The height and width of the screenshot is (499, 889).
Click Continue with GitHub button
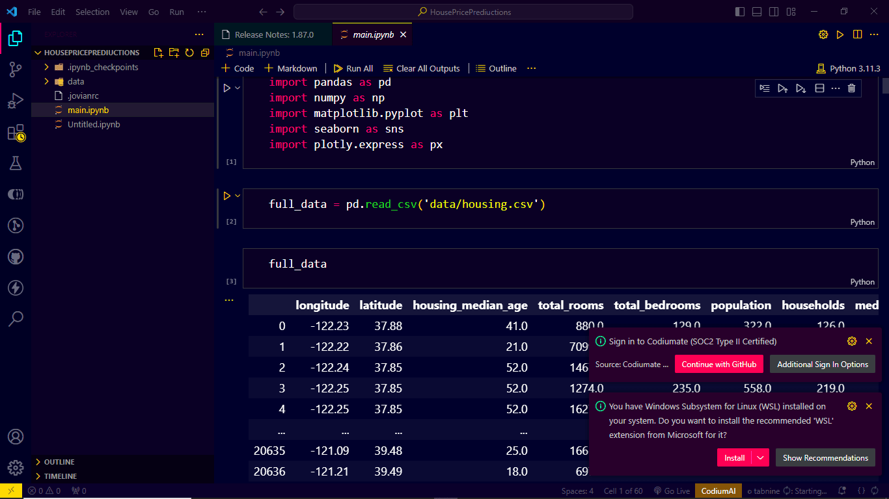point(718,365)
